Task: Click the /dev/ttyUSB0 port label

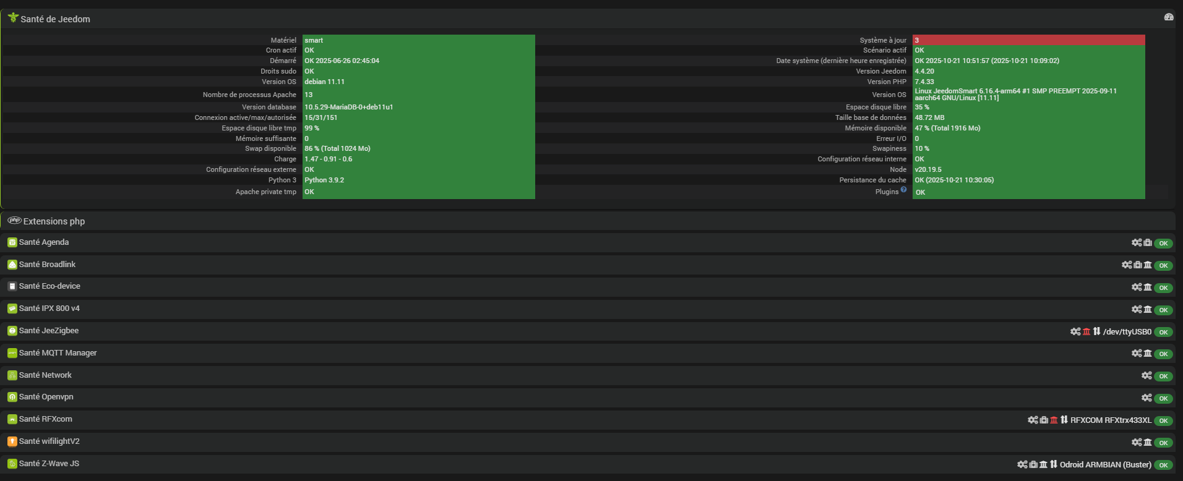Action: coord(1127,332)
